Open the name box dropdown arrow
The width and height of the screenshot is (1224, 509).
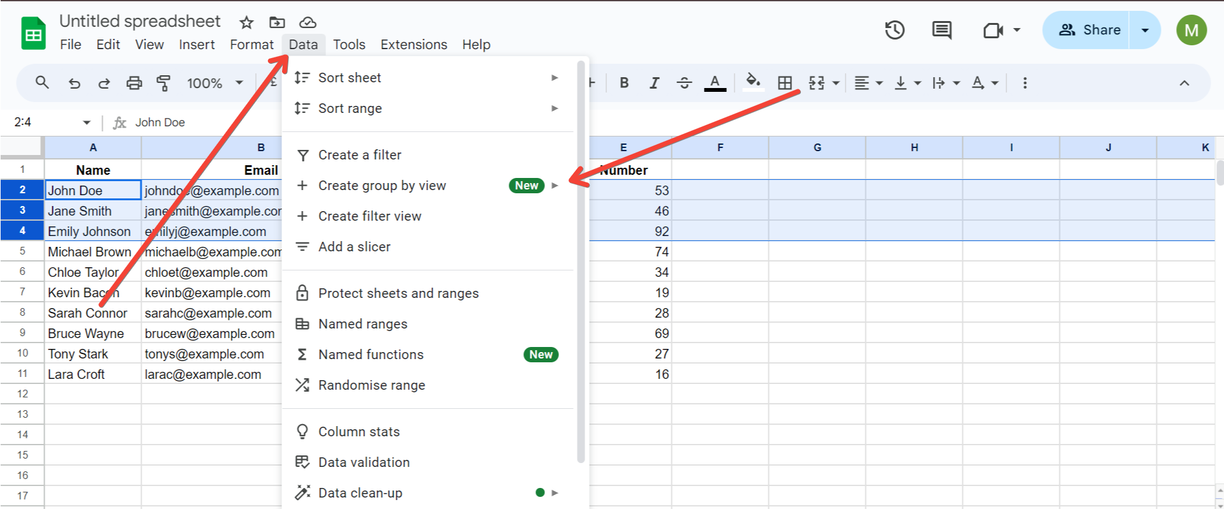(x=87, y=122)
